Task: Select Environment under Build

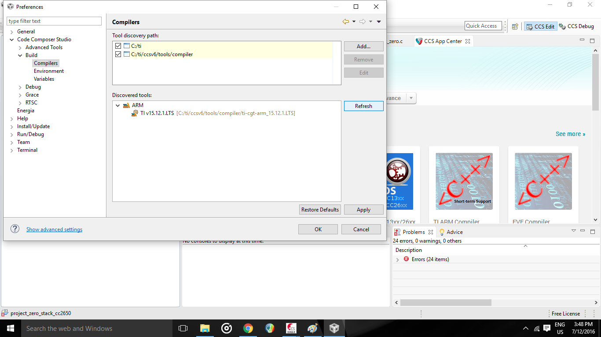Action: click(49, 71)
